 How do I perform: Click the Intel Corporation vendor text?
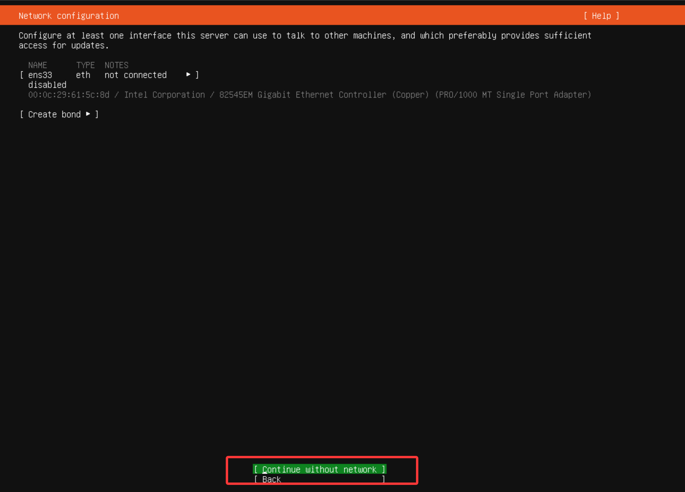click(164, 95)
